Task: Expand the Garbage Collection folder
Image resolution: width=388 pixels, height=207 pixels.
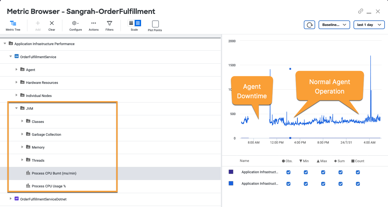Action: (x=22, y=134)
